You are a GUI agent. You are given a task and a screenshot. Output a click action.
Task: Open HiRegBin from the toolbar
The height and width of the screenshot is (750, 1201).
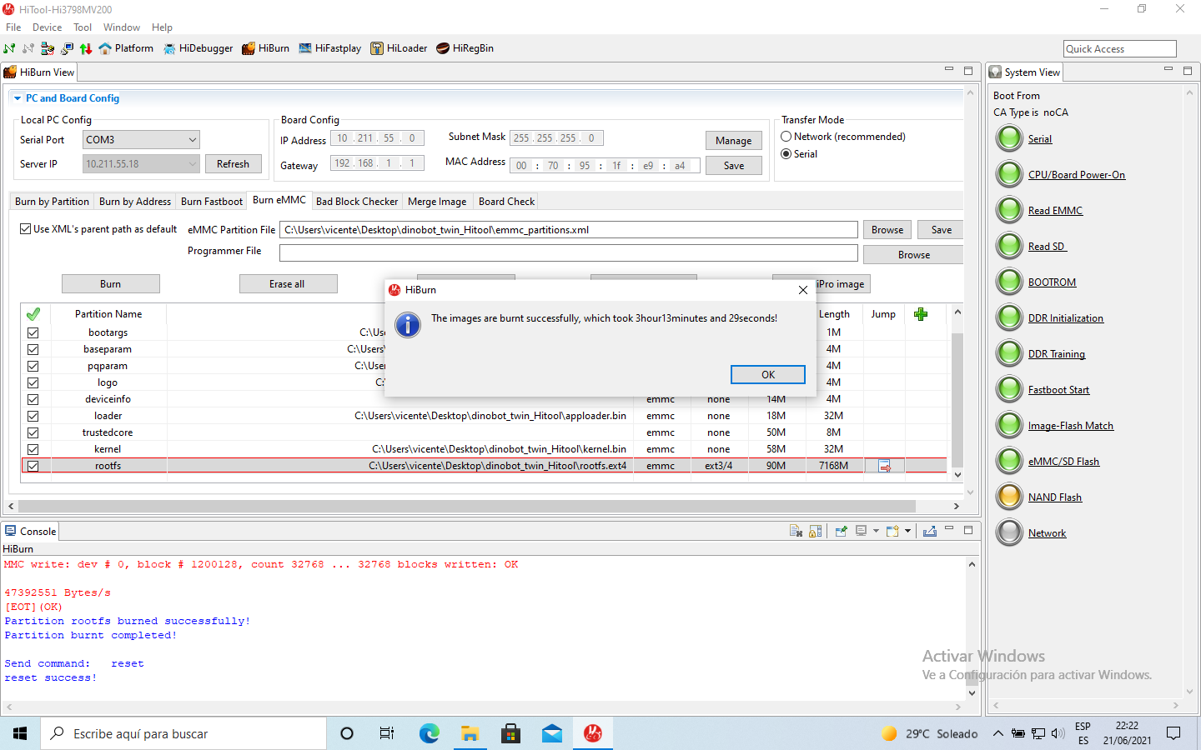465,48
